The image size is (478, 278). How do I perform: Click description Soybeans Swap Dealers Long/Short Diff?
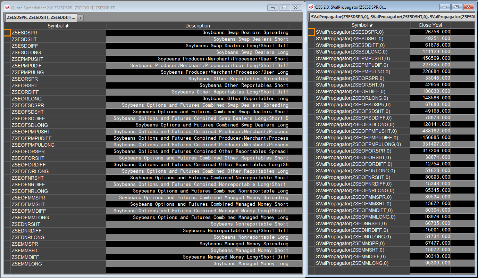point(198,46)
